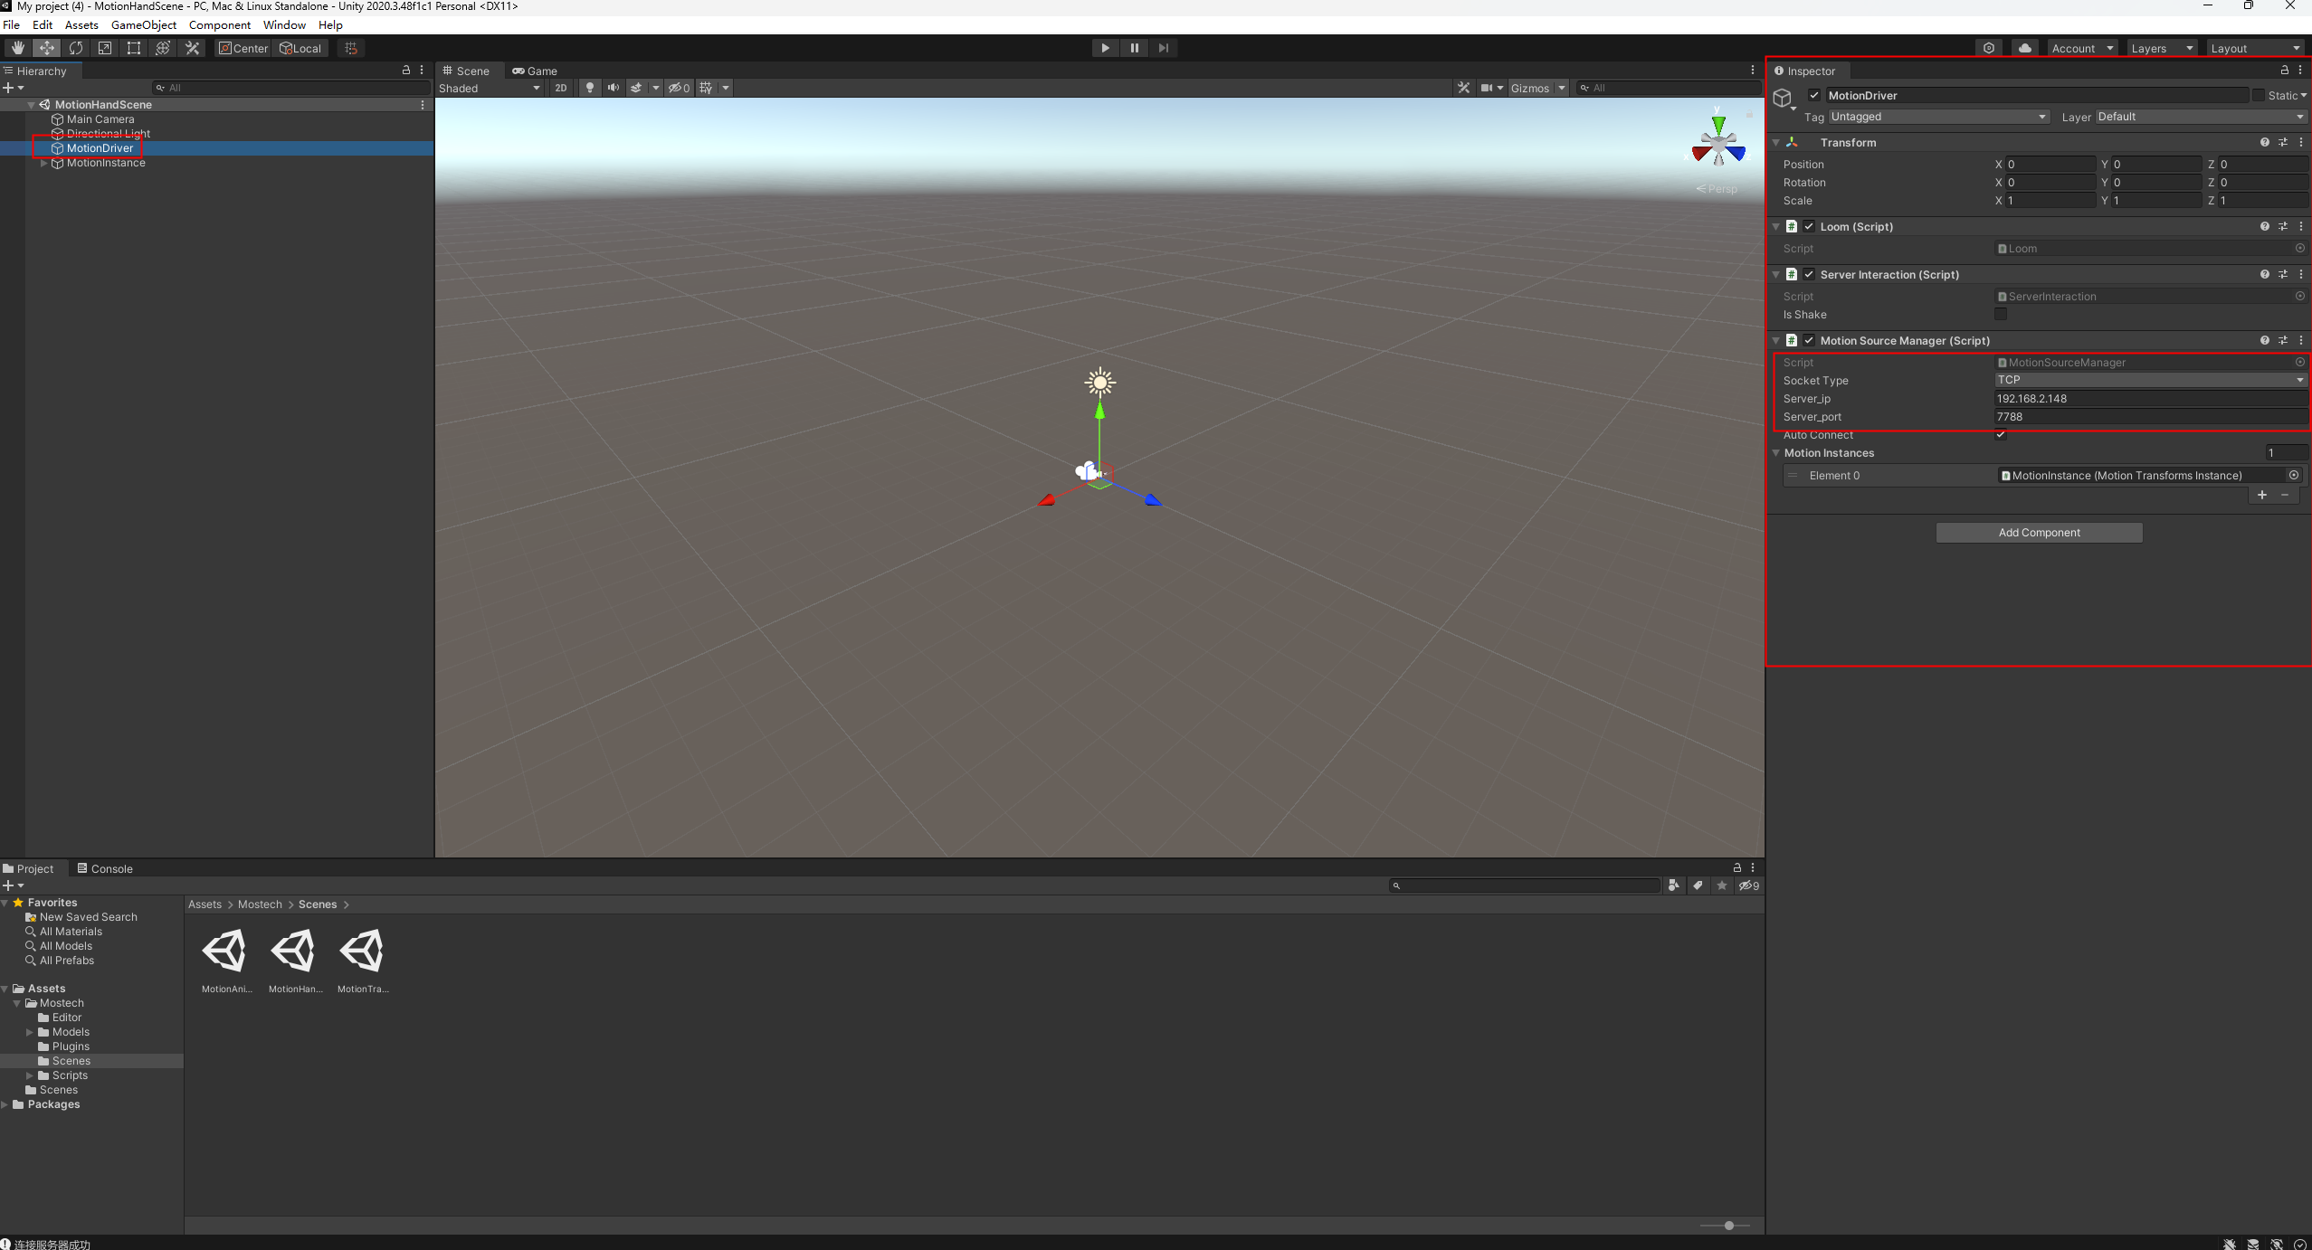Open the GameObject menu
The image size is (2312, 1250).
point(143,24)
